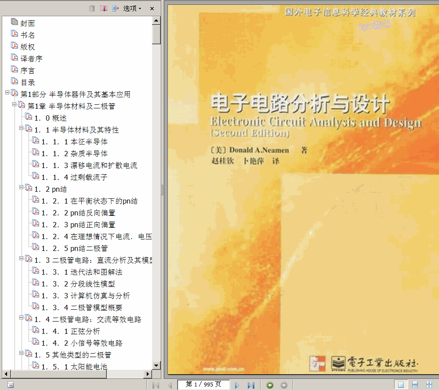Switch to continuous page view
This screenshot has width=439, height=390.
pos(415,385)
